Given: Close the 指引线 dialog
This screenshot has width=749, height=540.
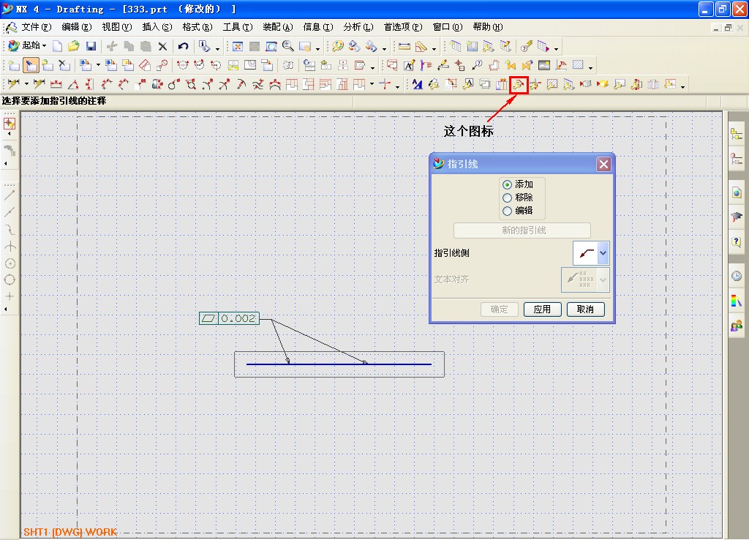Looking at the screenshot, I should coord(603,165).
